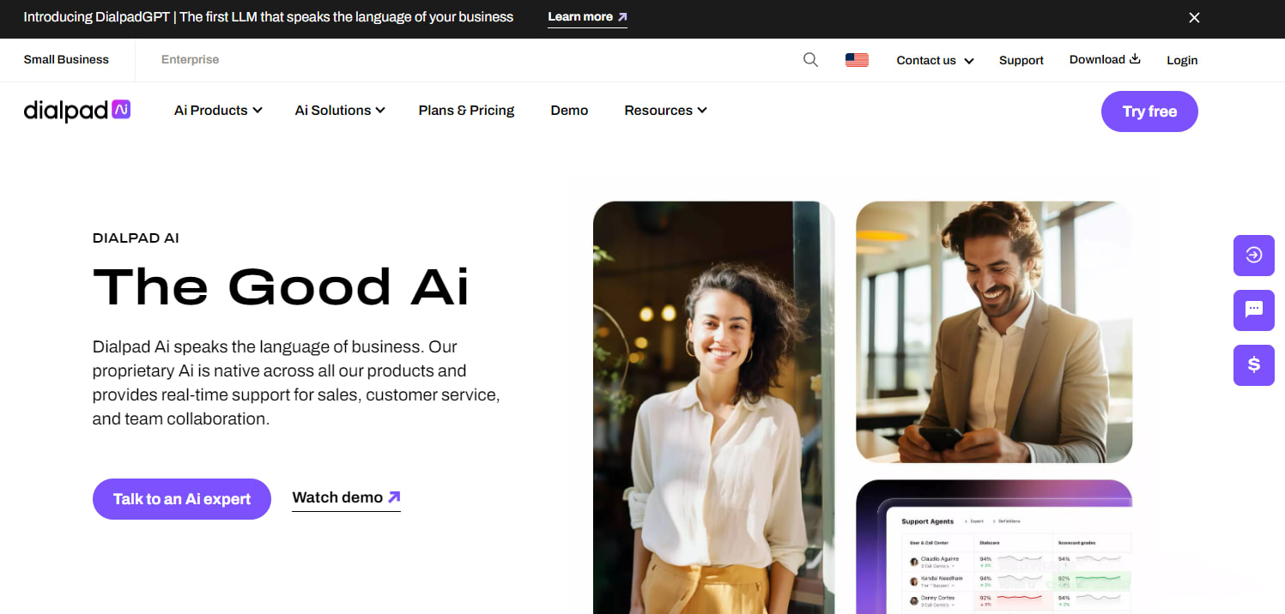Click the purple sign-in arrow side icon
The width and height of the screenshot is (1285, 614).
click(x=1253, y=256)
